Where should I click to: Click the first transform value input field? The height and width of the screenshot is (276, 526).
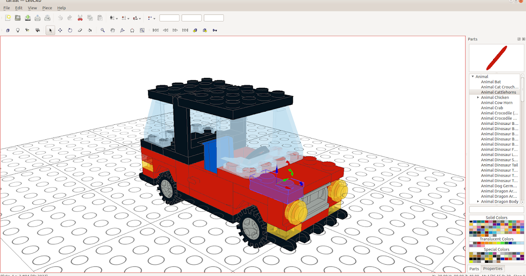(x=169, y=18)
